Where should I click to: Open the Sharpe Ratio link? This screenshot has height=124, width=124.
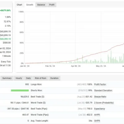point(100,97)
